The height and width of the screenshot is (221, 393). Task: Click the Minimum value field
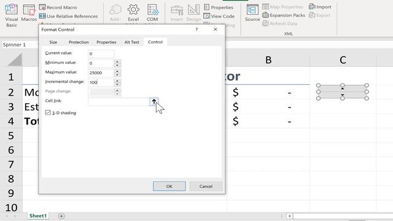click(x=101, y=63)
